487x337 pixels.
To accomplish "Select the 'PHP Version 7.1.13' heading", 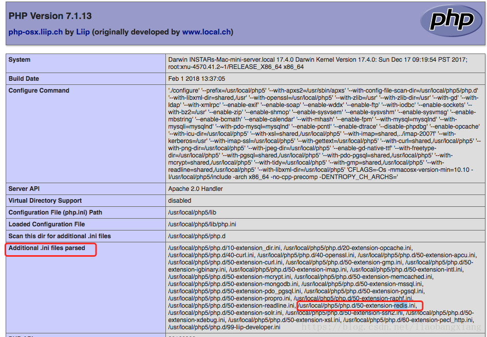I will pos(50,16).
